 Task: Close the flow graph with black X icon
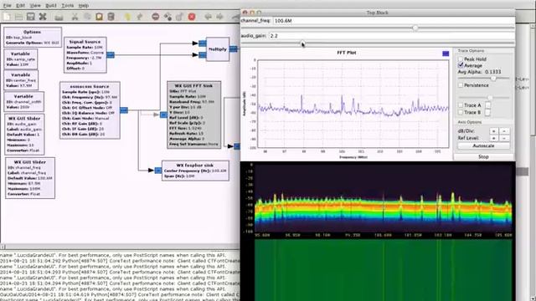pyautogui.click(x=43, y=17)
